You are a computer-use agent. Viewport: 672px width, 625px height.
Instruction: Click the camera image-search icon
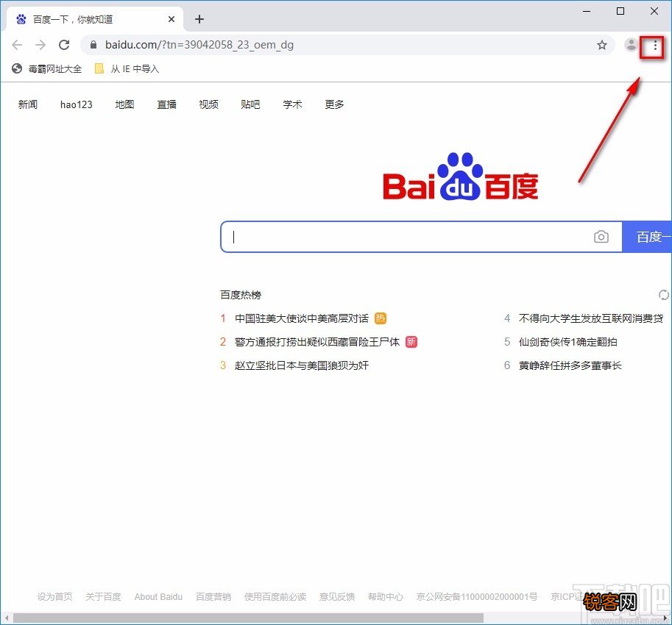[x=601, y=237]
